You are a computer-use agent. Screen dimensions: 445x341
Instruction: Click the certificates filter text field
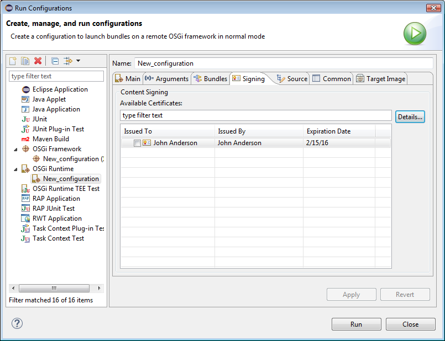pos(255,115)
